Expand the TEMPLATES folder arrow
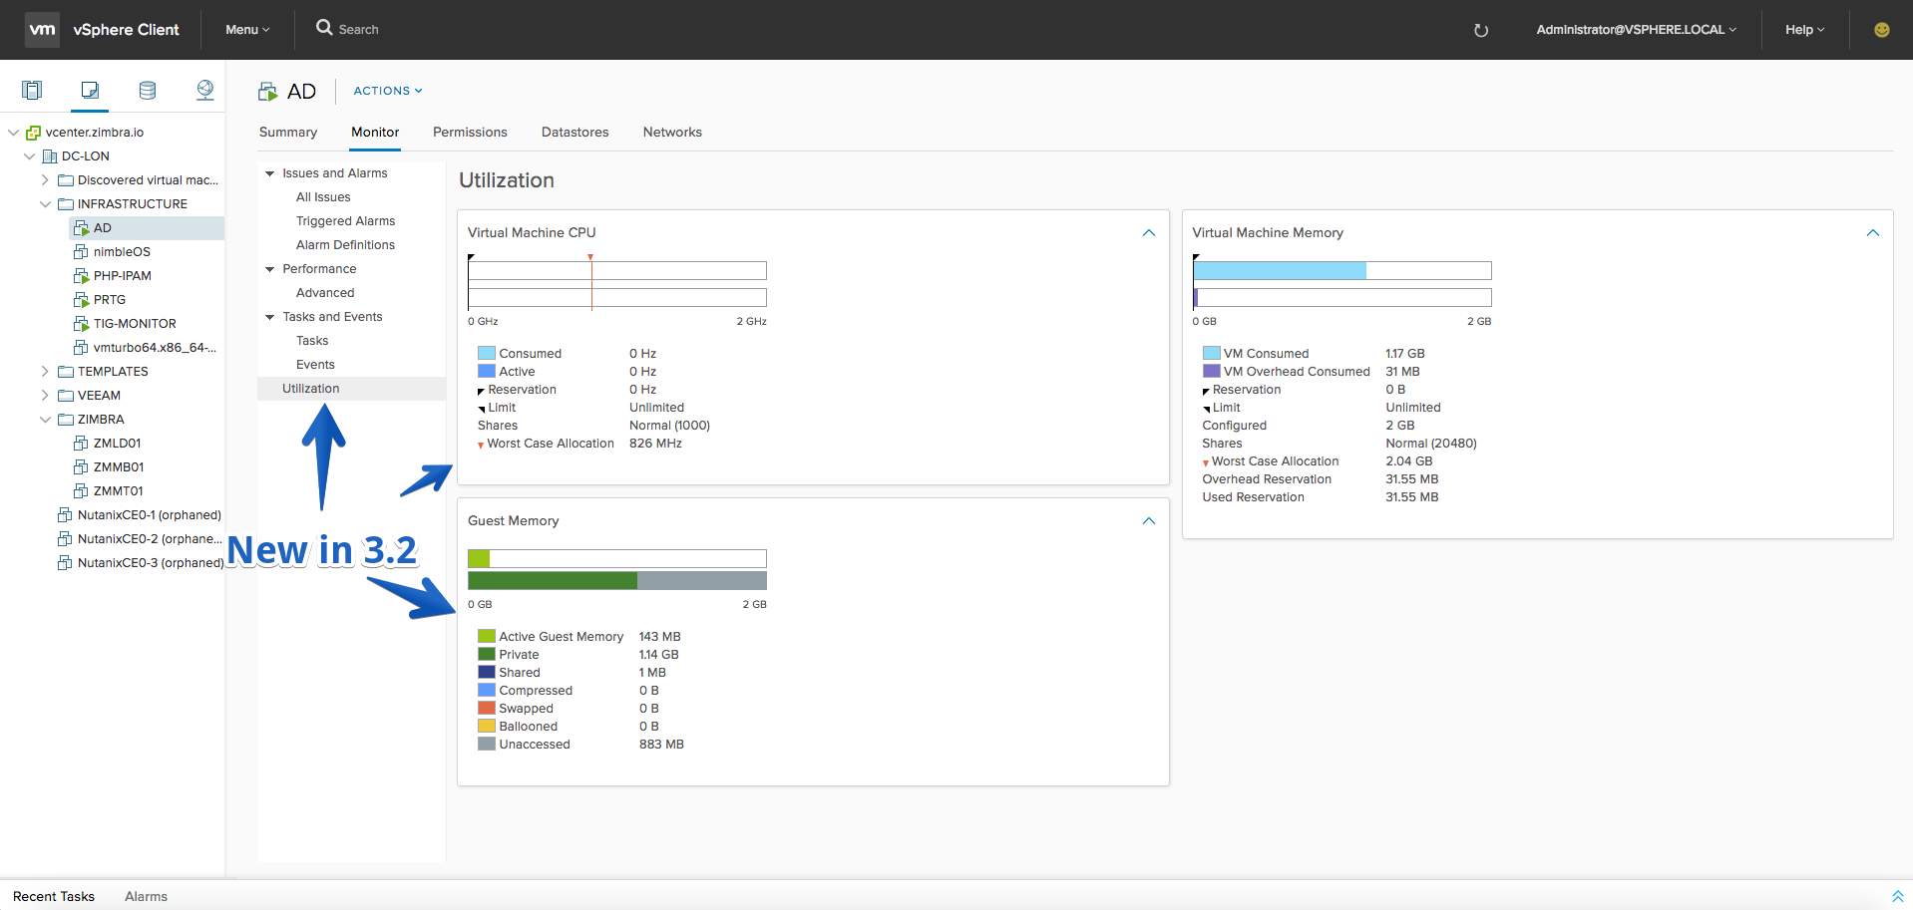The width and height of the screenshot is (1913, 910). 45,372
